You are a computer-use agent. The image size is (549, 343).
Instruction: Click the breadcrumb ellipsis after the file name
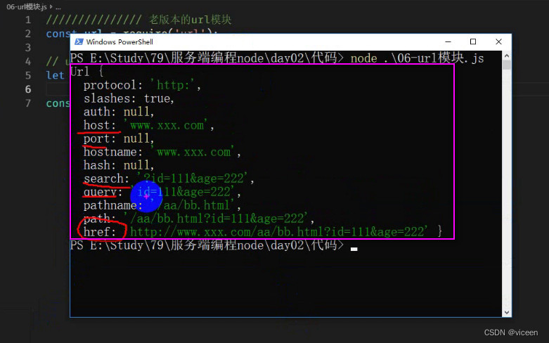tap(58, 7)
